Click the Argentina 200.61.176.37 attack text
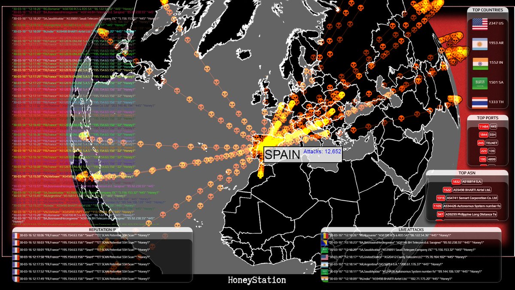 click(x=386, y=265)
